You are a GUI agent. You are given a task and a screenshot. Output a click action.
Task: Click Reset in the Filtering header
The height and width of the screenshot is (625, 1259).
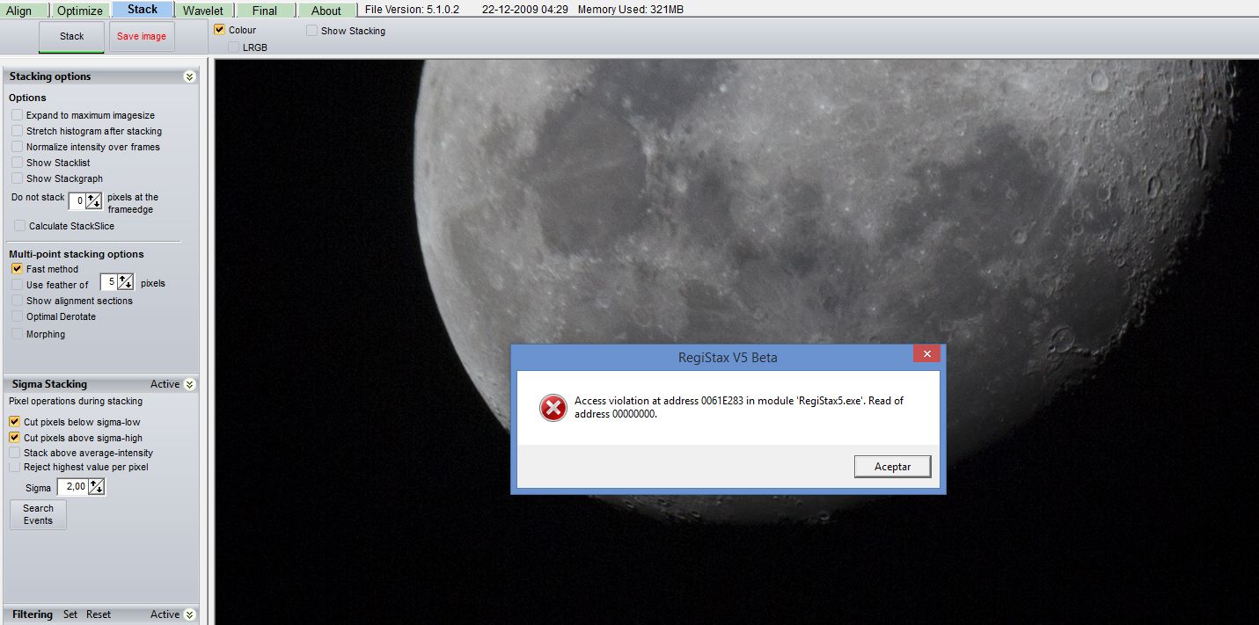click(99, 614)
